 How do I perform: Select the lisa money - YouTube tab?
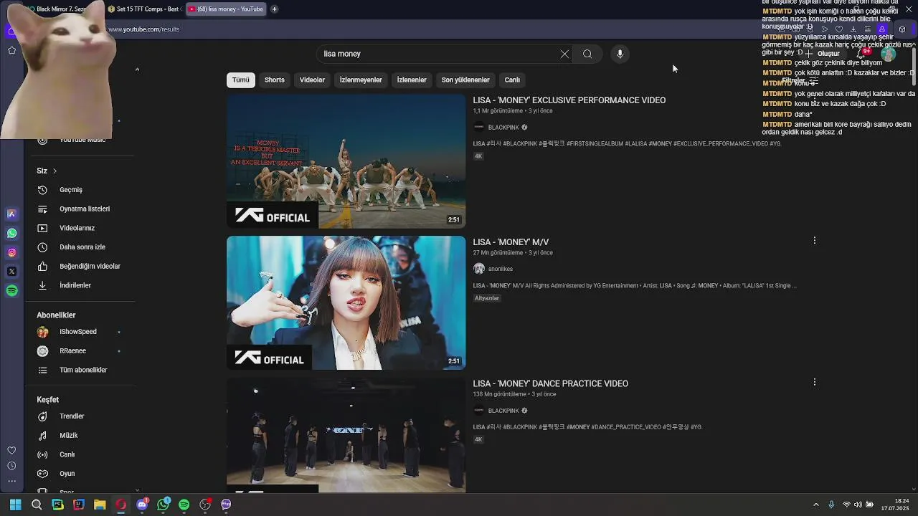click(x=227, y=9)
